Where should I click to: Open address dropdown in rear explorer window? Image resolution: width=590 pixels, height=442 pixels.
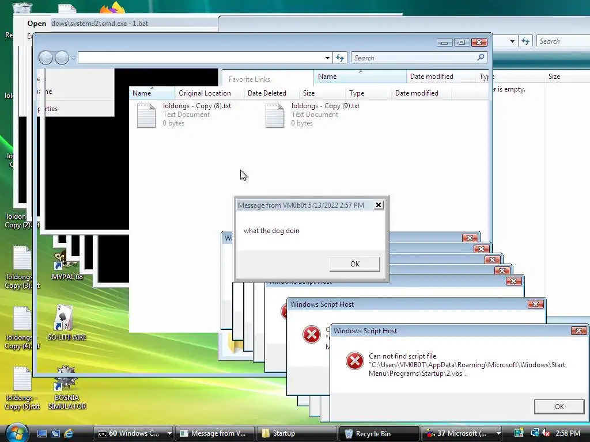[512, 41]
